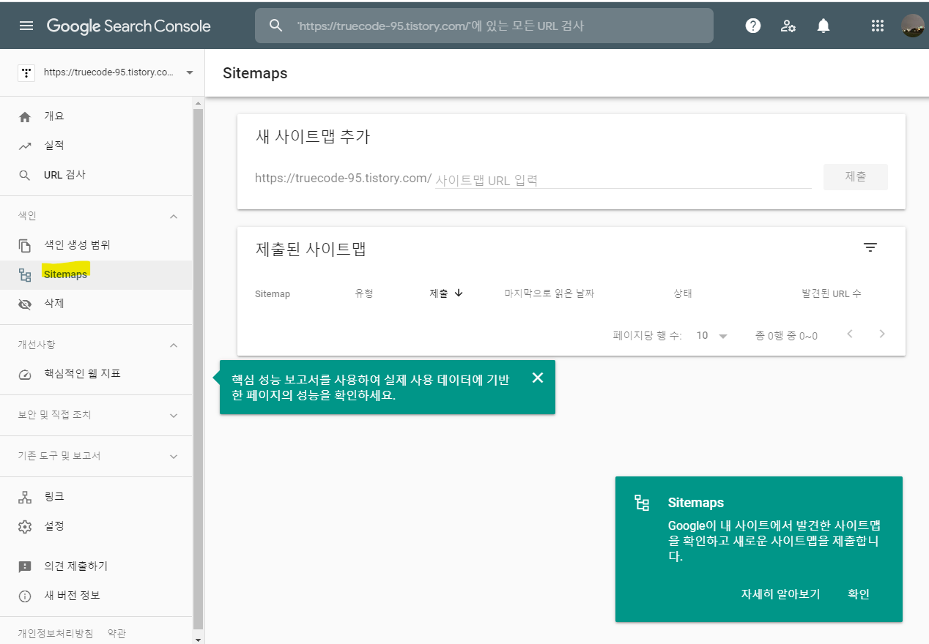The height and width of the screenshot is (644, 929).
Task: Sort by the 유형 column header
Action: click(x=364, y=293)
